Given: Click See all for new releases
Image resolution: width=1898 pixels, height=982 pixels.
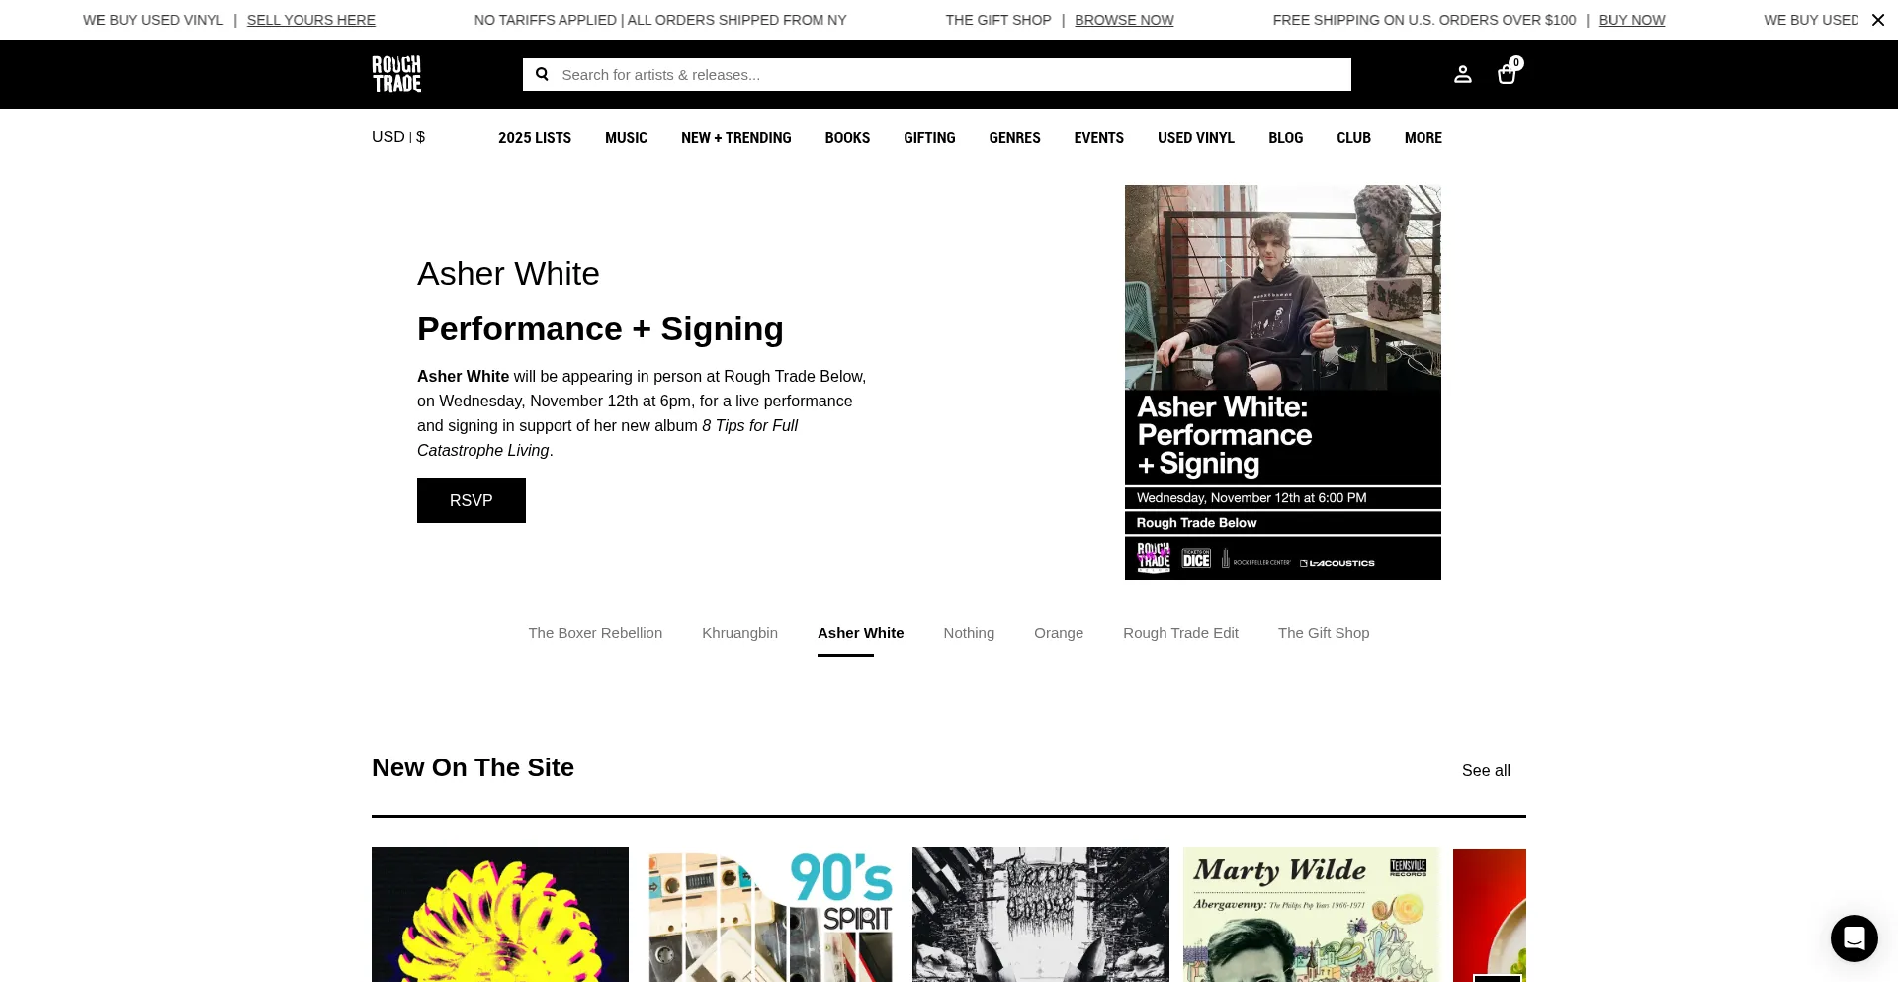Looking at the screenshot, I should pos(1486,770).
